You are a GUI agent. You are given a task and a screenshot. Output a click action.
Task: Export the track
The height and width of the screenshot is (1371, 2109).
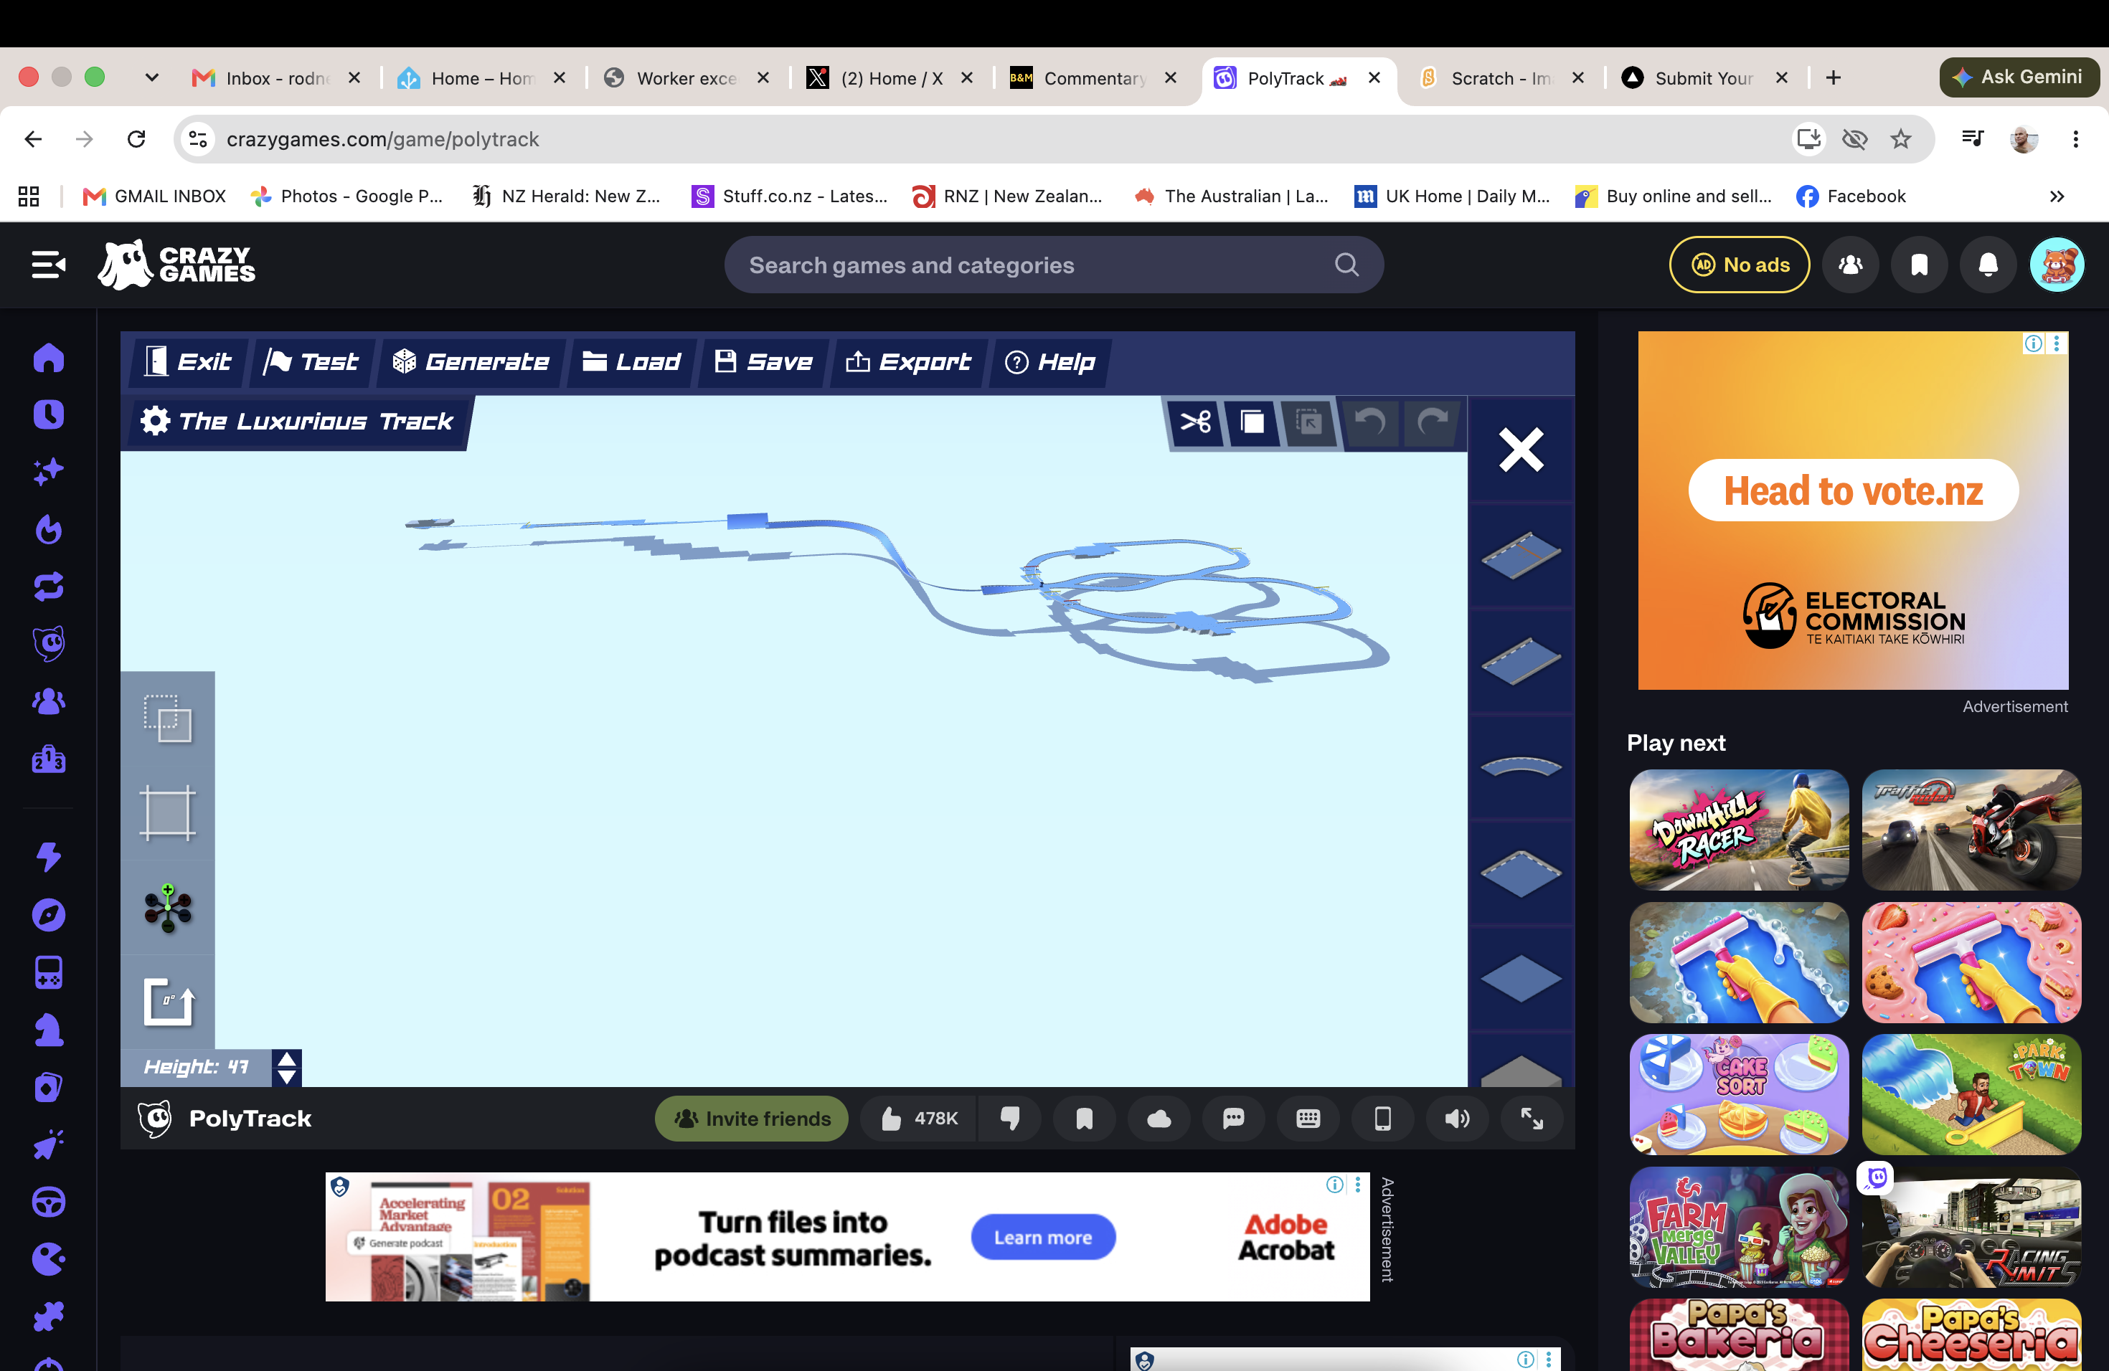pyautogui.click(x=908, y=361)
